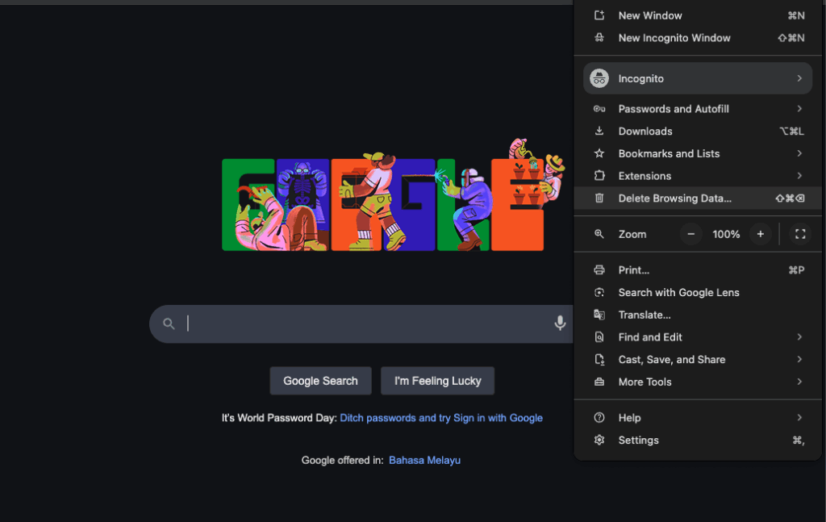826x522 pixels.
Task: Expand the Find and Edit submenu arrow
Action: coord(799,336)
